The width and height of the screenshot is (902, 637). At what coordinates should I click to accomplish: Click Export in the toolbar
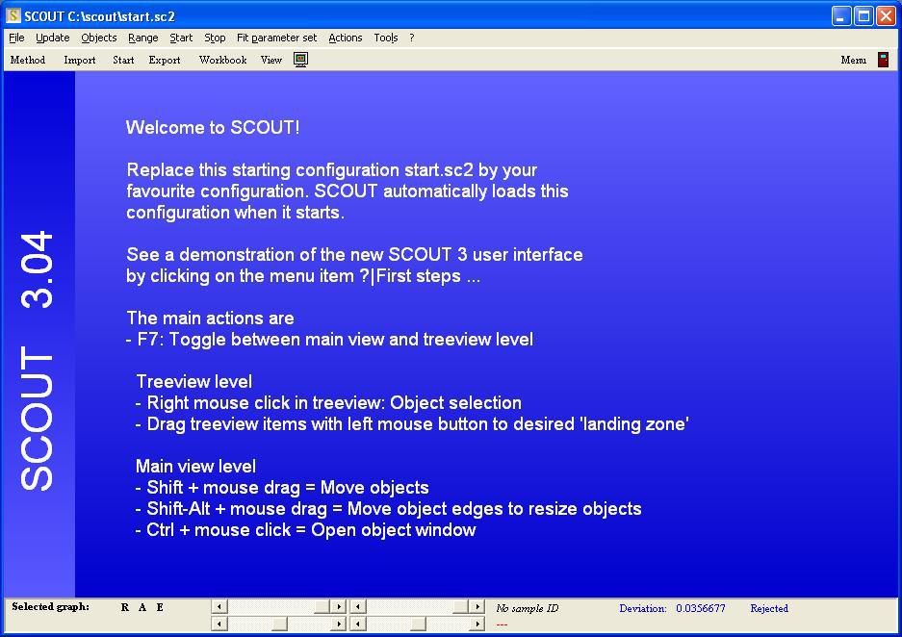(165, 60)
